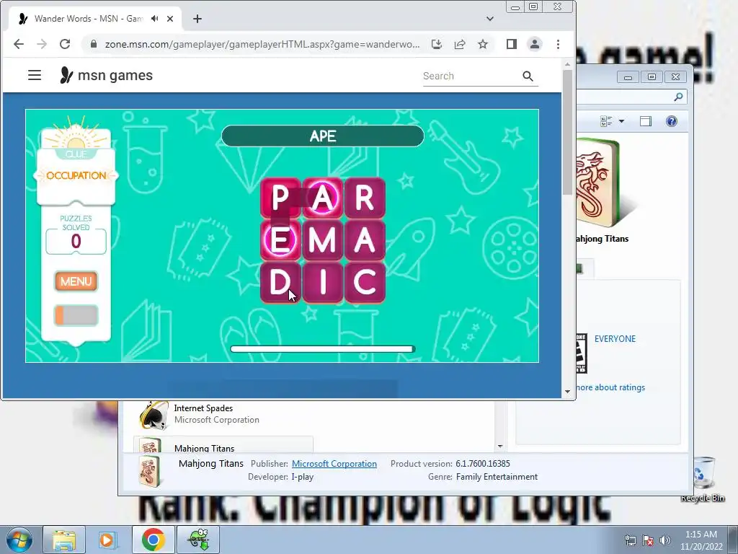This screenshot has width=738, height=554.
Task: Select the letter tile E
Action: click(x=280, y=240)
